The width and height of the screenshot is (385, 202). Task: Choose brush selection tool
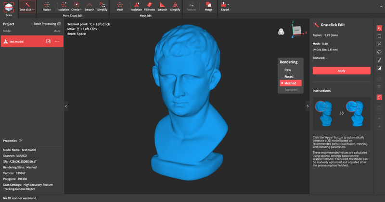point(379,60)
